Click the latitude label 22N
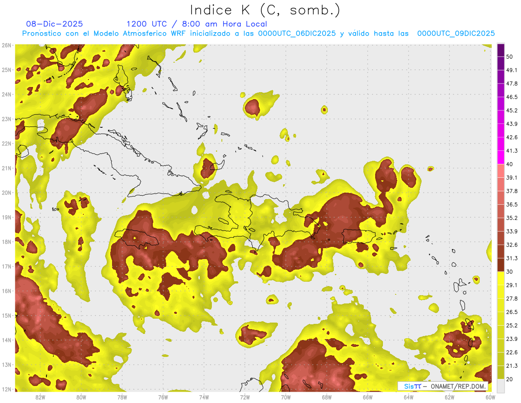The image size is (521, 403). (6, 143)
